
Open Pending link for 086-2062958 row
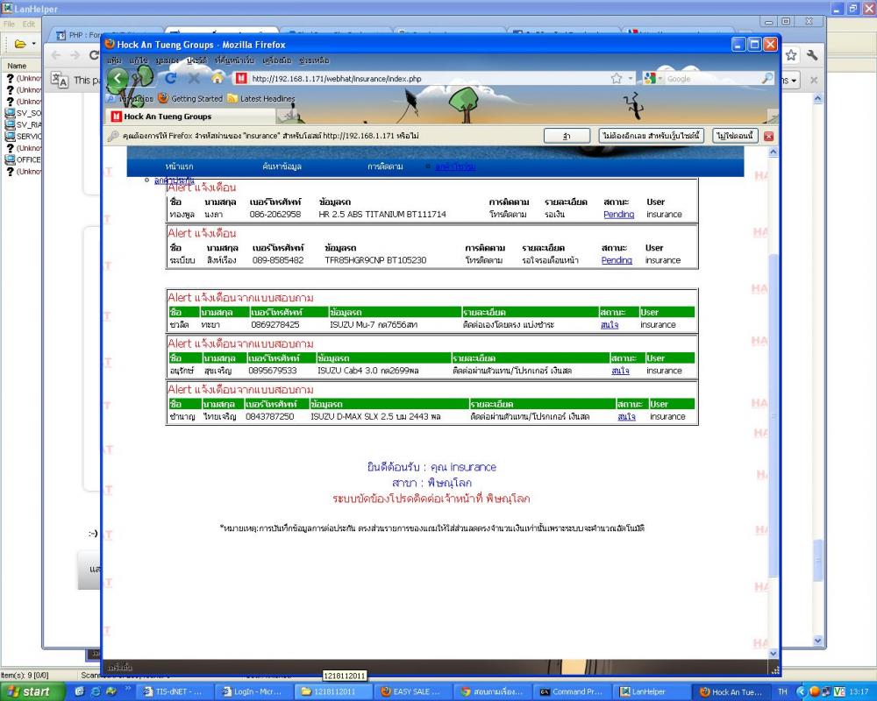coord(618,214)
